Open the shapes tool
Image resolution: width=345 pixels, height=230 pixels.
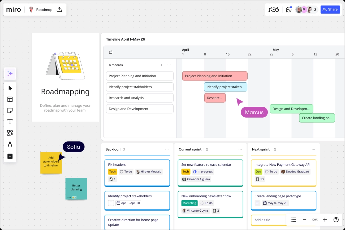click(10, 133)
